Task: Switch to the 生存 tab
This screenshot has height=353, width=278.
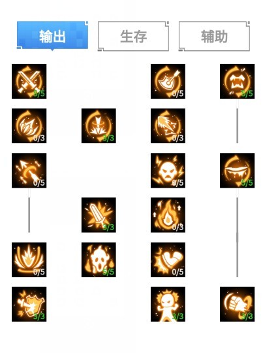Action: pos(133,36)
